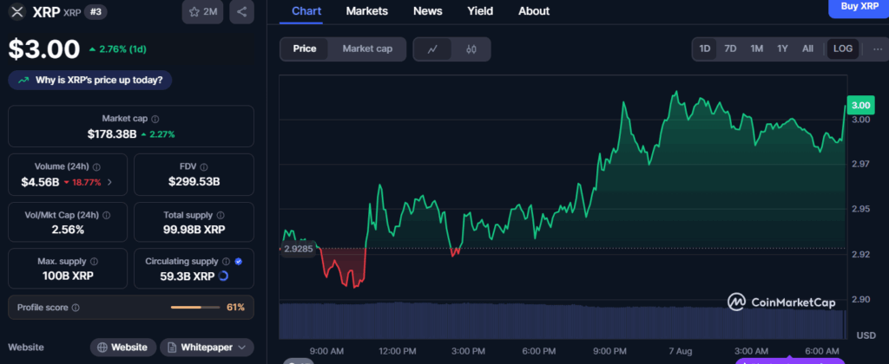Viewport: 889px width, 364px height.
Task: Set the chart range to All
Action: click(808, 49)
